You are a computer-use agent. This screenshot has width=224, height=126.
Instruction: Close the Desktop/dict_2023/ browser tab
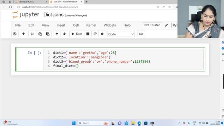[46, 2]
